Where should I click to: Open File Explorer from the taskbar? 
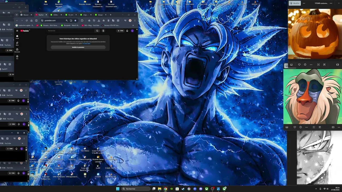pos(160,189)
